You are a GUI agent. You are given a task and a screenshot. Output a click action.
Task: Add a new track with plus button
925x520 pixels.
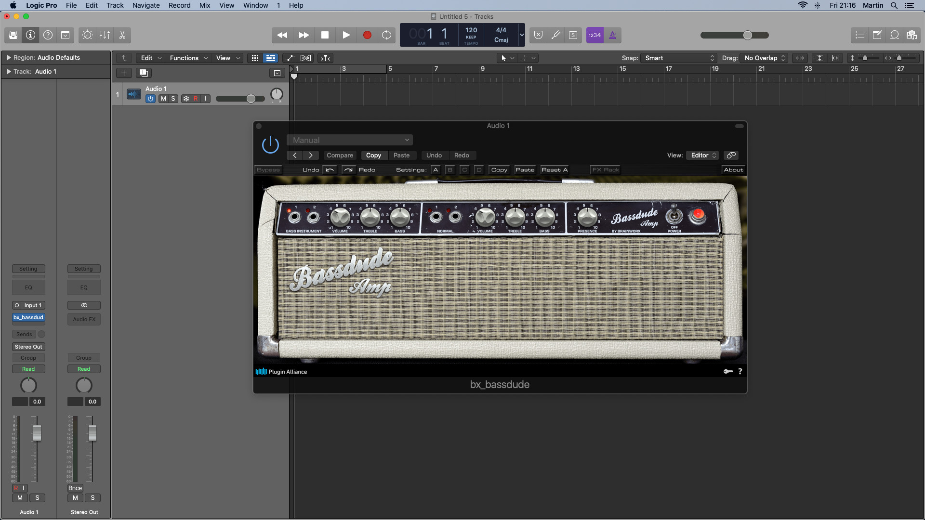tap(124, 73)
